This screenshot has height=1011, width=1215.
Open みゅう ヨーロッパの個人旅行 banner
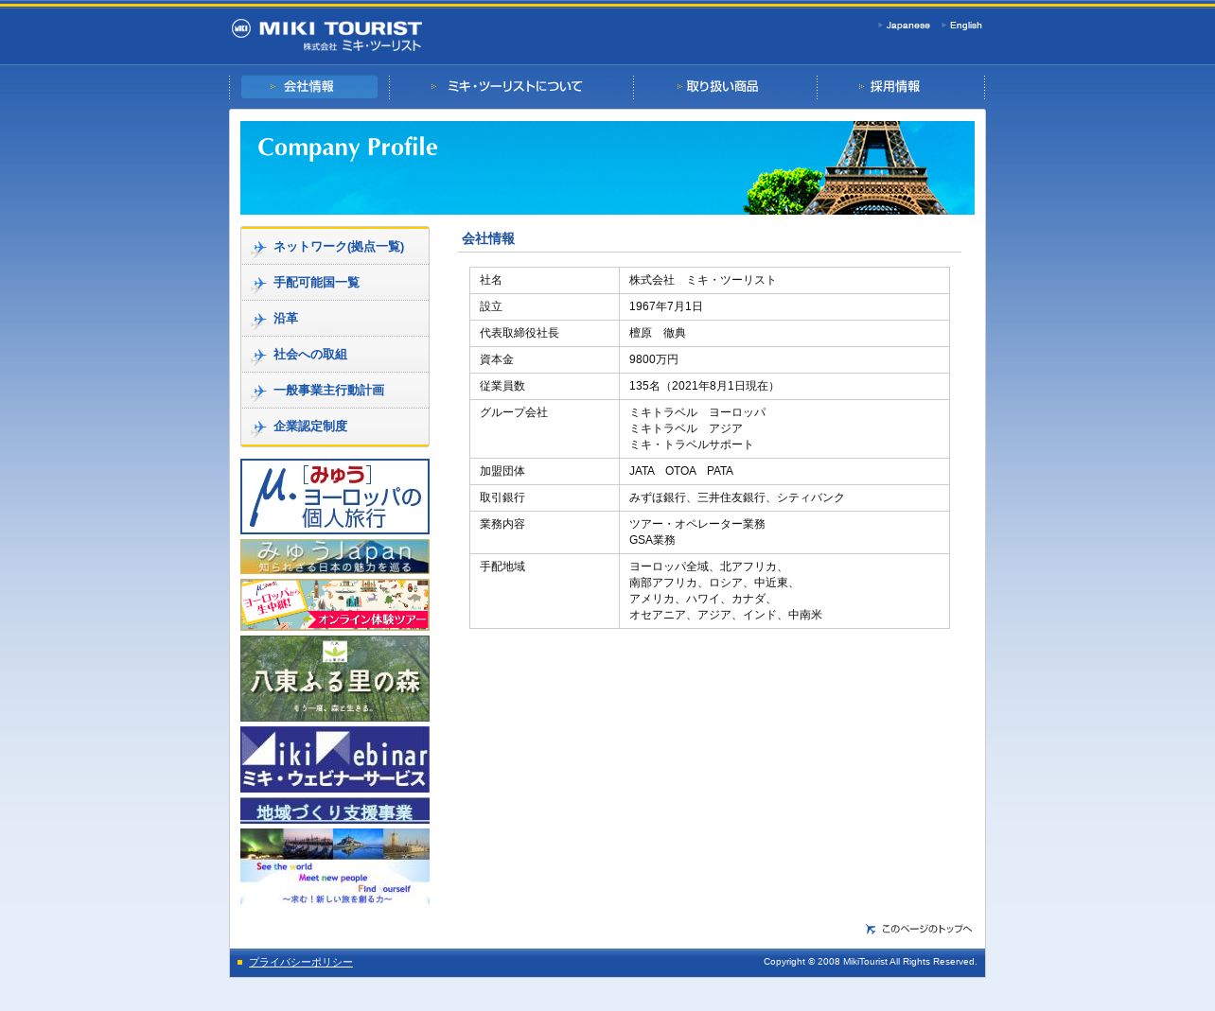[335, 497]
